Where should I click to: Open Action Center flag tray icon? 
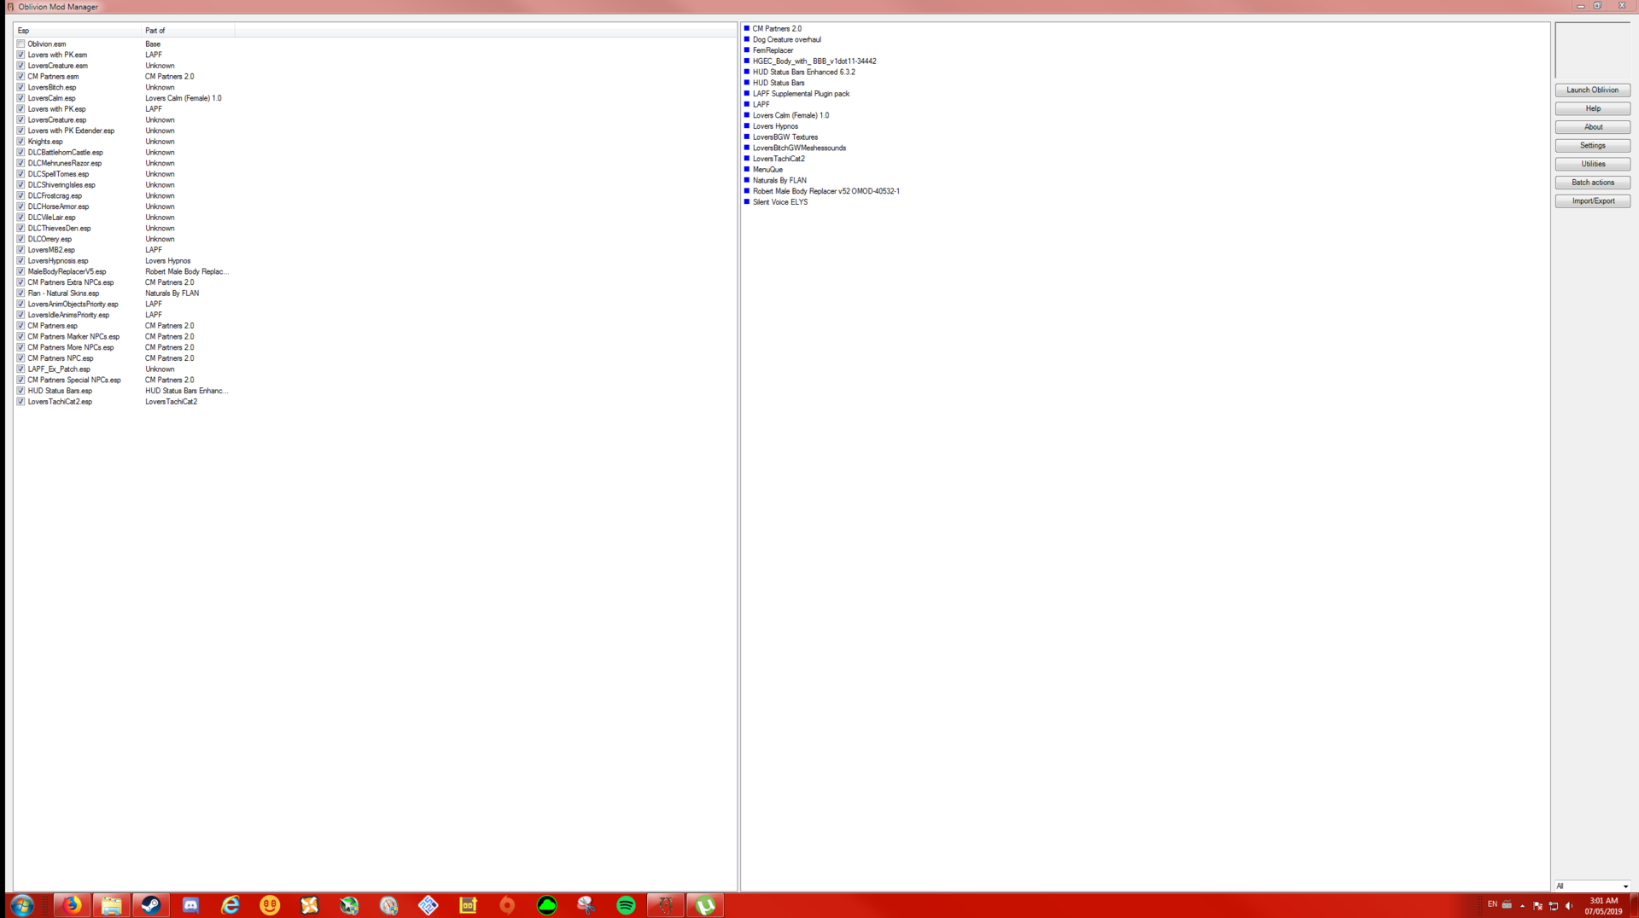tap(1538, 906)
